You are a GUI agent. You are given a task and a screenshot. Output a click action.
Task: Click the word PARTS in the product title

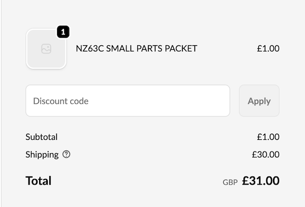click(149, 49)
